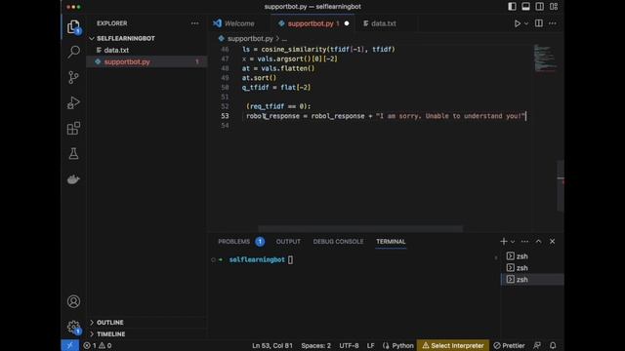Image resolution: width=625 pixels, height=351 pixels.
Task: Run the Python file with play button
Action: tap(517, 23)
